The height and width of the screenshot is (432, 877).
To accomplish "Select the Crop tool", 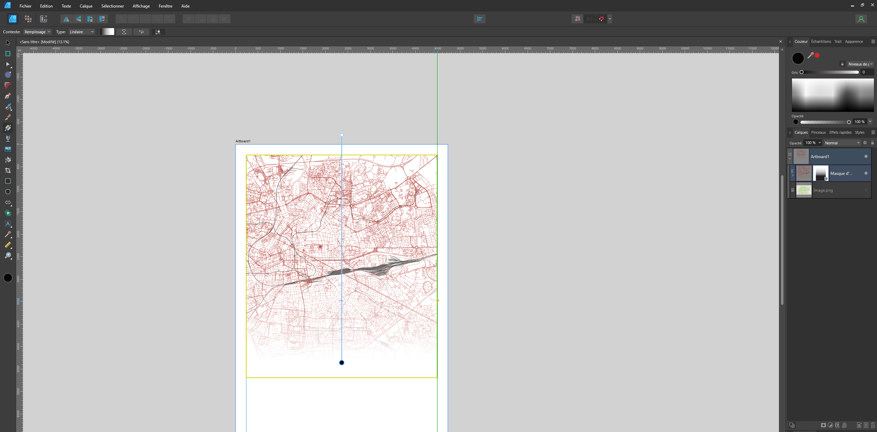I will coord(8,170).
